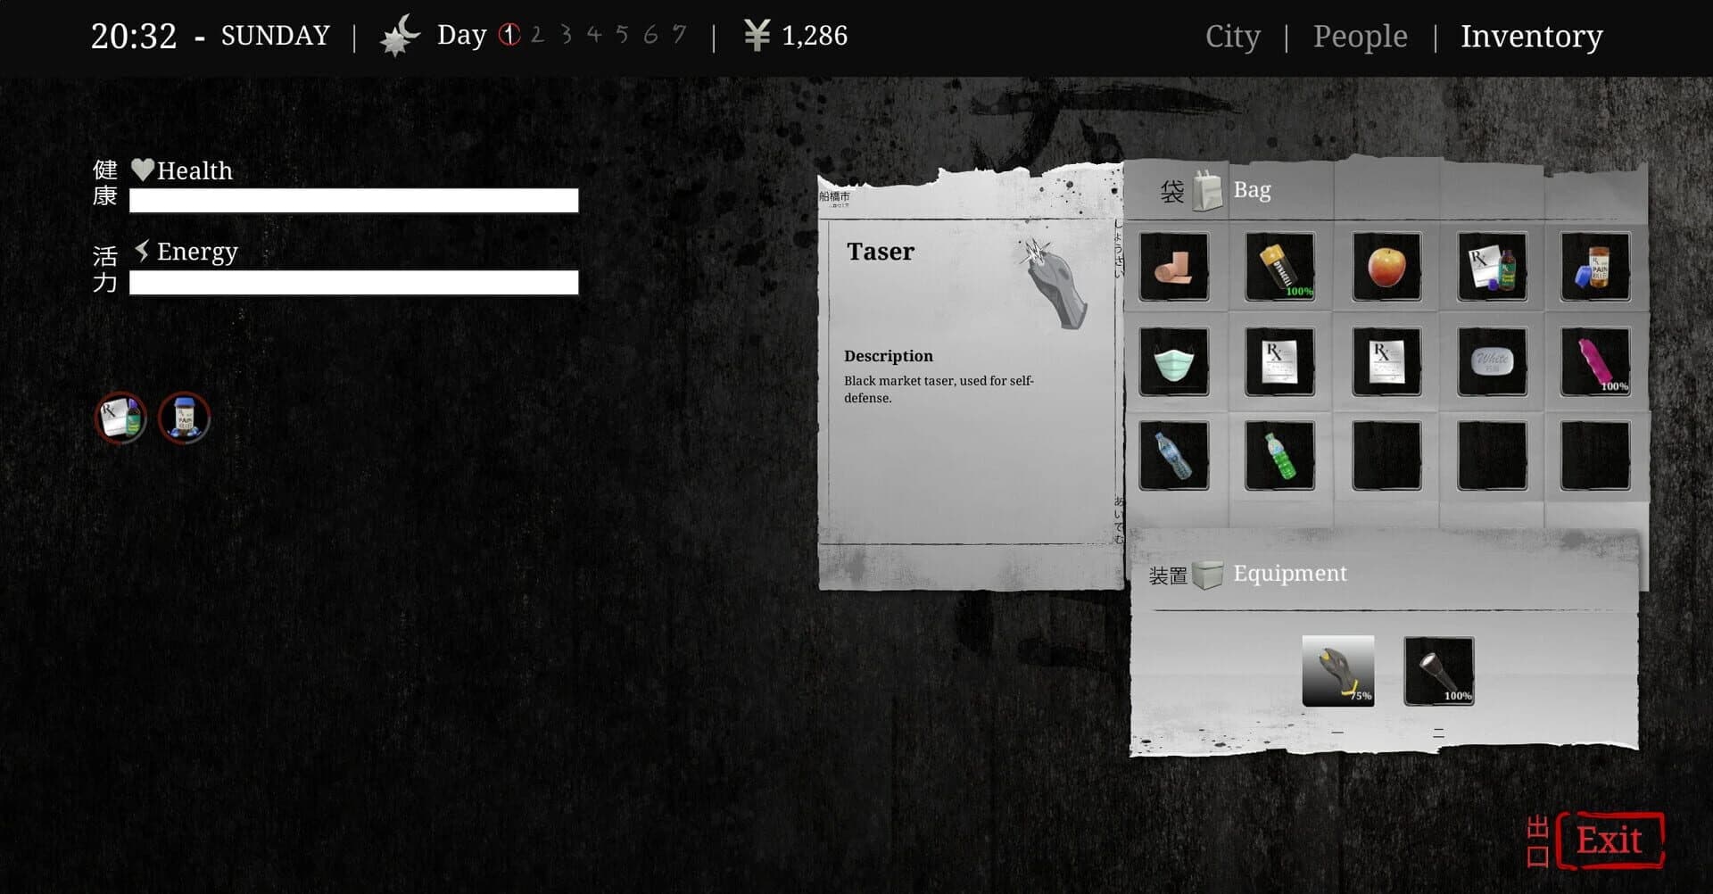Image resolution: width=1713 pixels, height=894 pixels.
Task: Click the equipped Taser at 75%
Action: (1338, 671)
